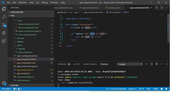Maximize the panel with up chevron
The height and width of the screenshot is (96, 170).
tap(162, 64)
